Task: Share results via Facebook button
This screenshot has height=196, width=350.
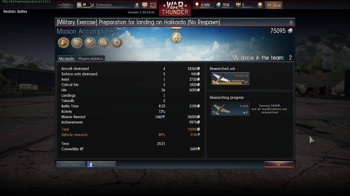Action: (x=101, y=165)
